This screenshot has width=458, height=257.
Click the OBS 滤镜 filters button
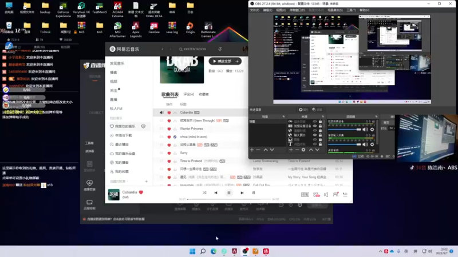pyautogui.click(x=317, y=110)
